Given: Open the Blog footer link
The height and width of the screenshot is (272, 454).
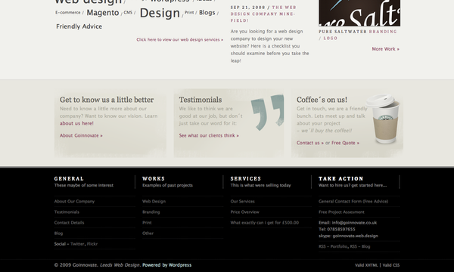Looking at the screenshot, I should (x=58, y=233).
